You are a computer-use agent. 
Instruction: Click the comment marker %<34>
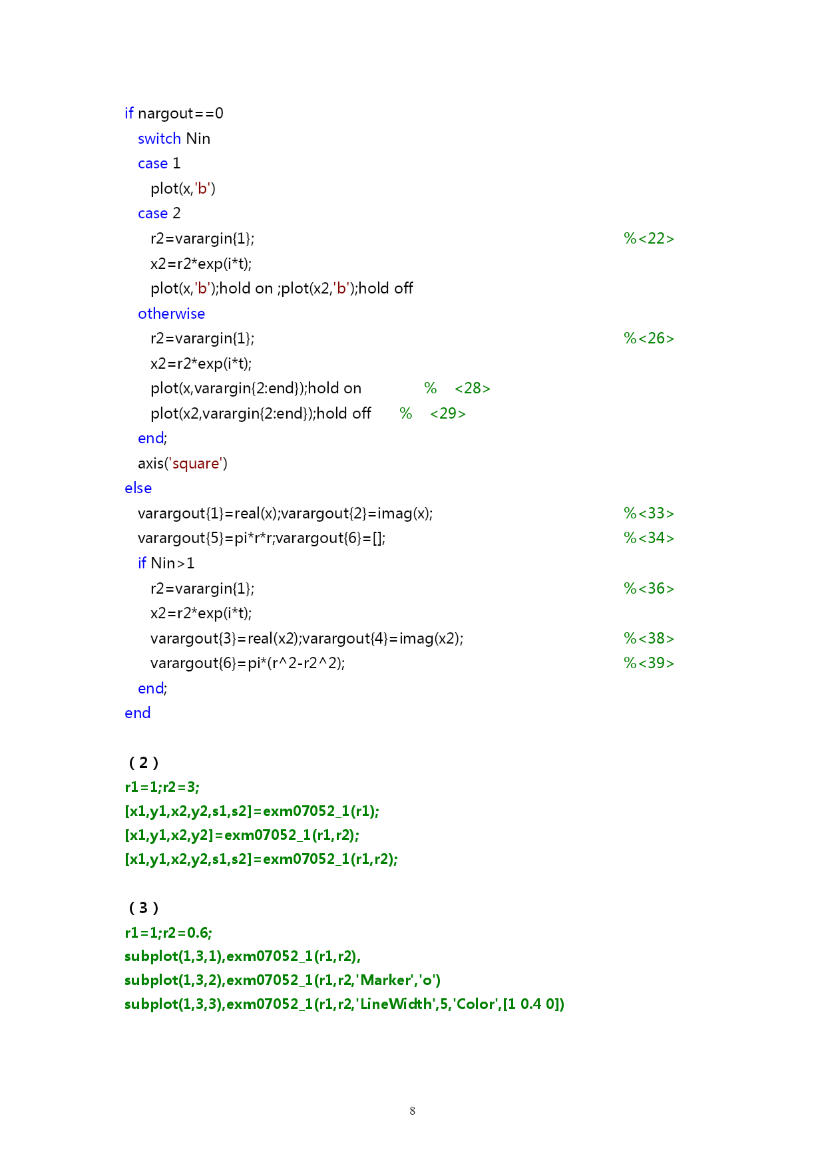pyautogui.click(x=649, y=538)
